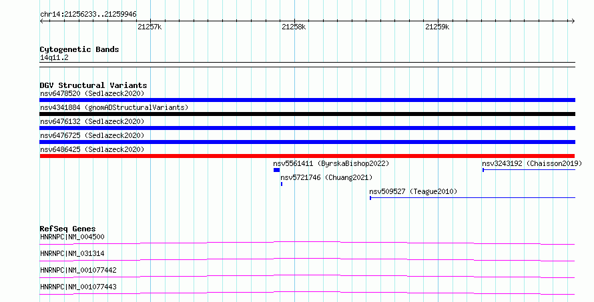This screenshot has width=594, height=302.
Task: Click the 14q11.2 cytogenetic band bar
Action: pos(307,65)
